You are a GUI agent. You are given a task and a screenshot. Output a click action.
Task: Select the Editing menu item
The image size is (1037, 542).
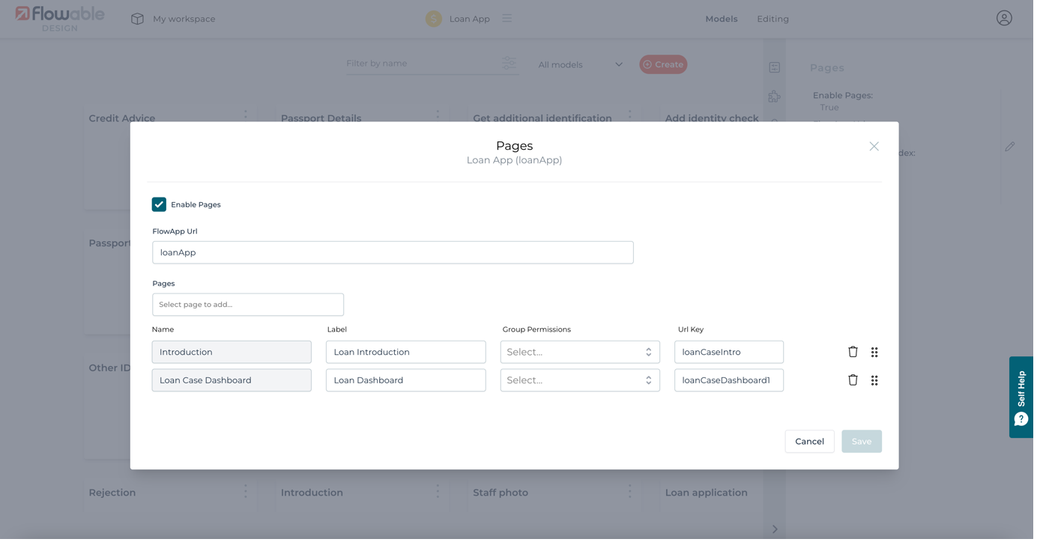[x=773, y=18]
